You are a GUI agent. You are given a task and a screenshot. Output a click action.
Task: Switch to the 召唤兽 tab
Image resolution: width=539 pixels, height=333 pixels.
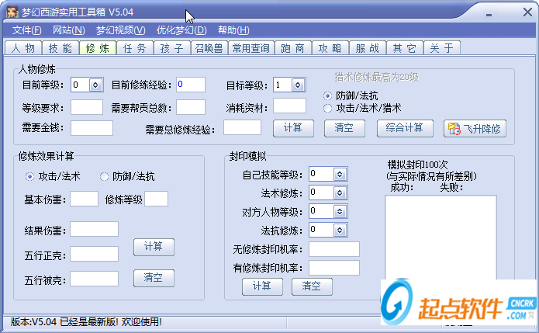[209, 48]
